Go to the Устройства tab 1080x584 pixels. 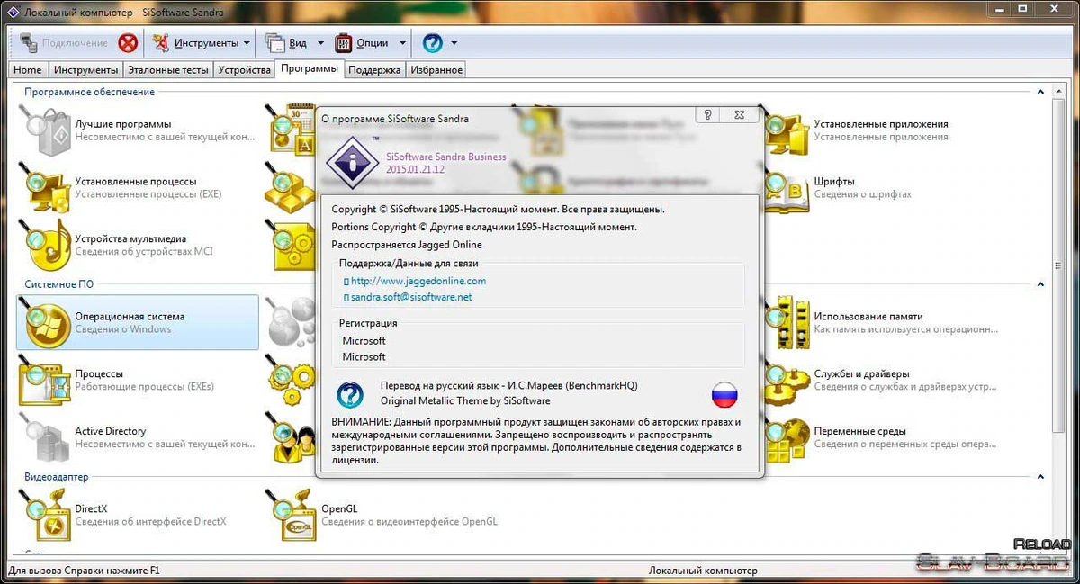pyautogui.click(x=244, y=70)
